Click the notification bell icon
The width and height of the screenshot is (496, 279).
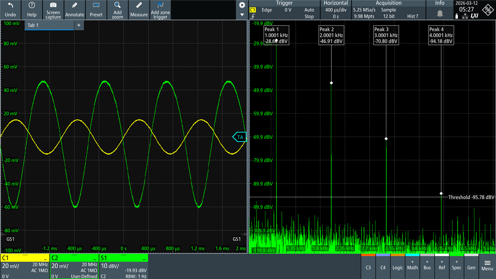coord(440,14)
